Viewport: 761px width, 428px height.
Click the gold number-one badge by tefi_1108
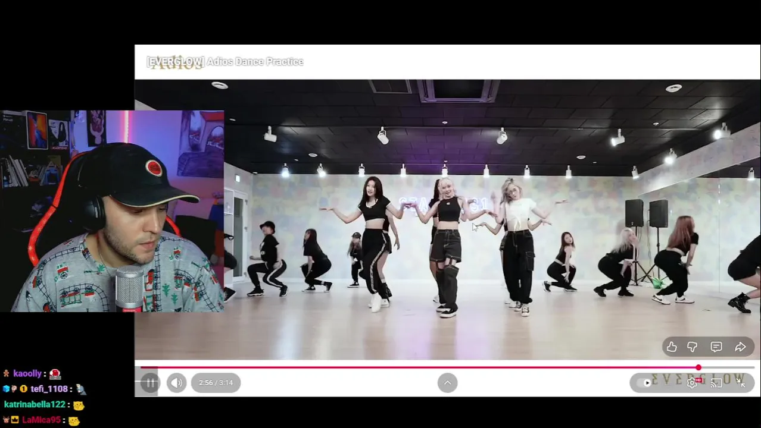[24, 389]
